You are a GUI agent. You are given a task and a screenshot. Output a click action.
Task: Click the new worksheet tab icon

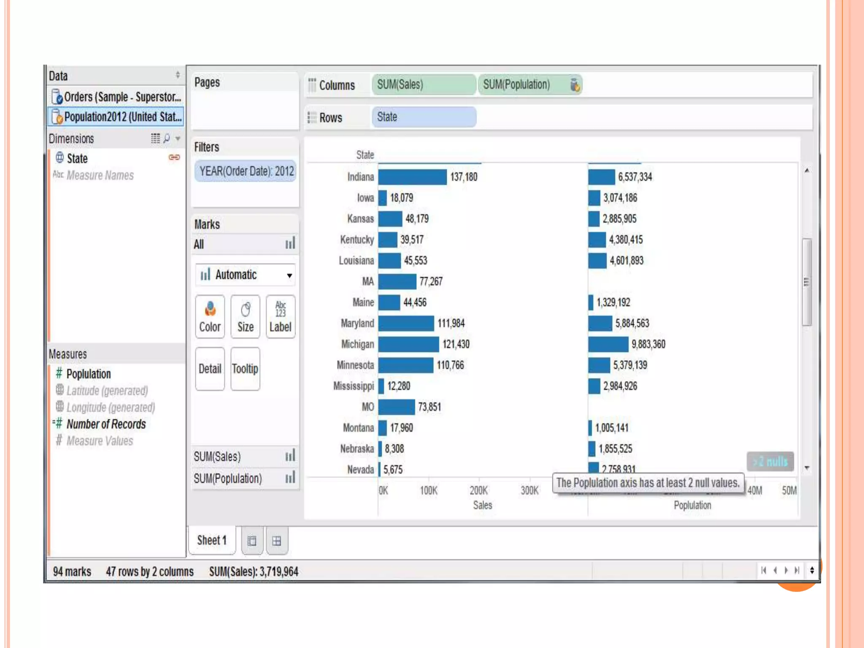252,541
